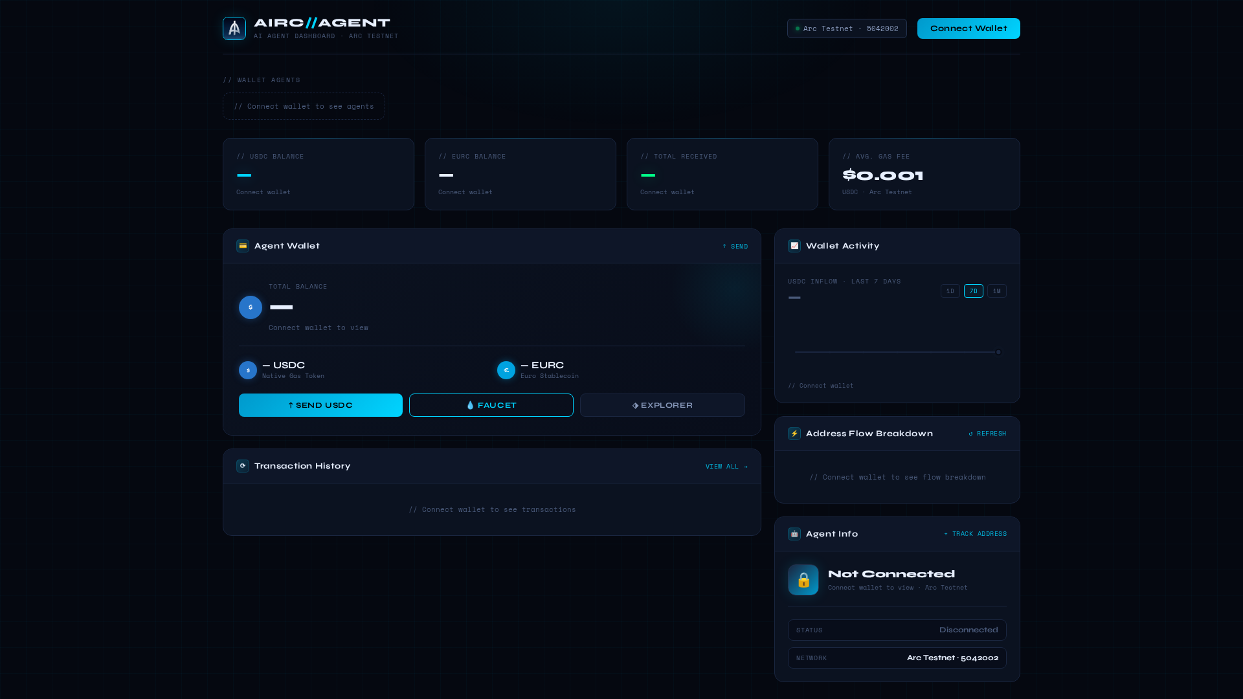Click the 'Euro Stablecoin' label
Screen dimensions: 1243x699
[550, 376]
